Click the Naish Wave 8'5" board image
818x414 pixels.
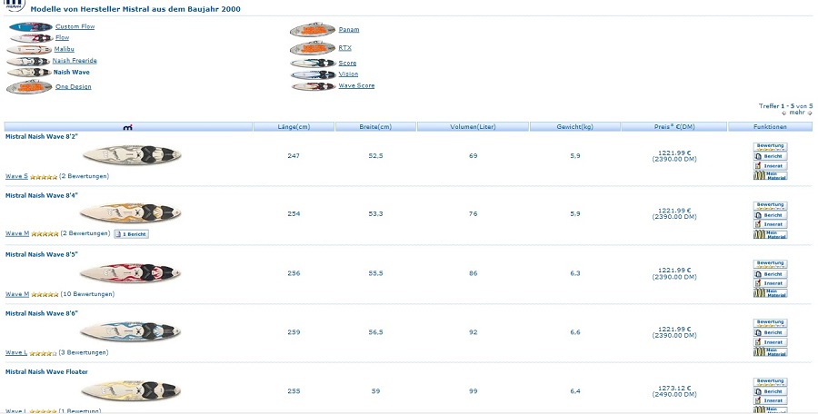point(130,272)
